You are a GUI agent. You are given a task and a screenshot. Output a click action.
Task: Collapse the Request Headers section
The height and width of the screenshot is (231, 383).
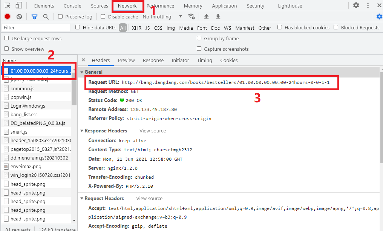[82, 199]
